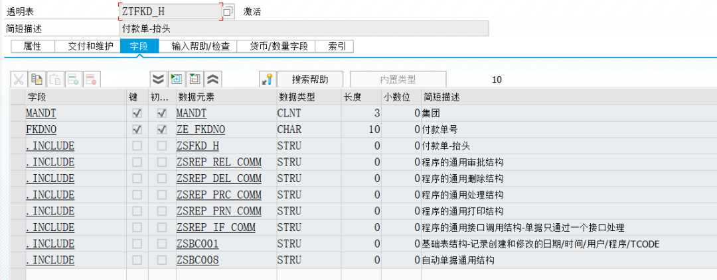Viewport: 717px width, 280px height.
Task: Toggle key checkbox for ZSREP_REL_COMM row
Action: pos(137,162)
